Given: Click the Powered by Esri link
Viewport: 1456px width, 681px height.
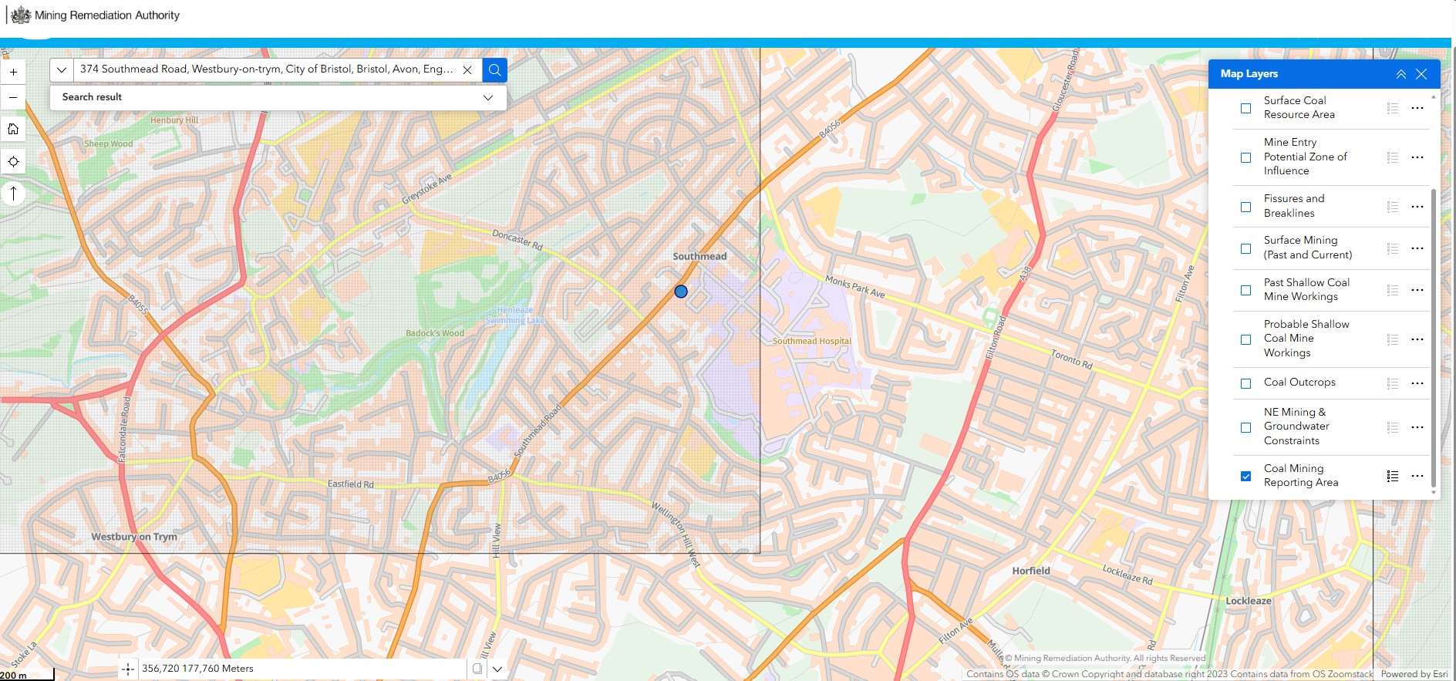Looking at the screenshot, I should [x=1414, y=674].
